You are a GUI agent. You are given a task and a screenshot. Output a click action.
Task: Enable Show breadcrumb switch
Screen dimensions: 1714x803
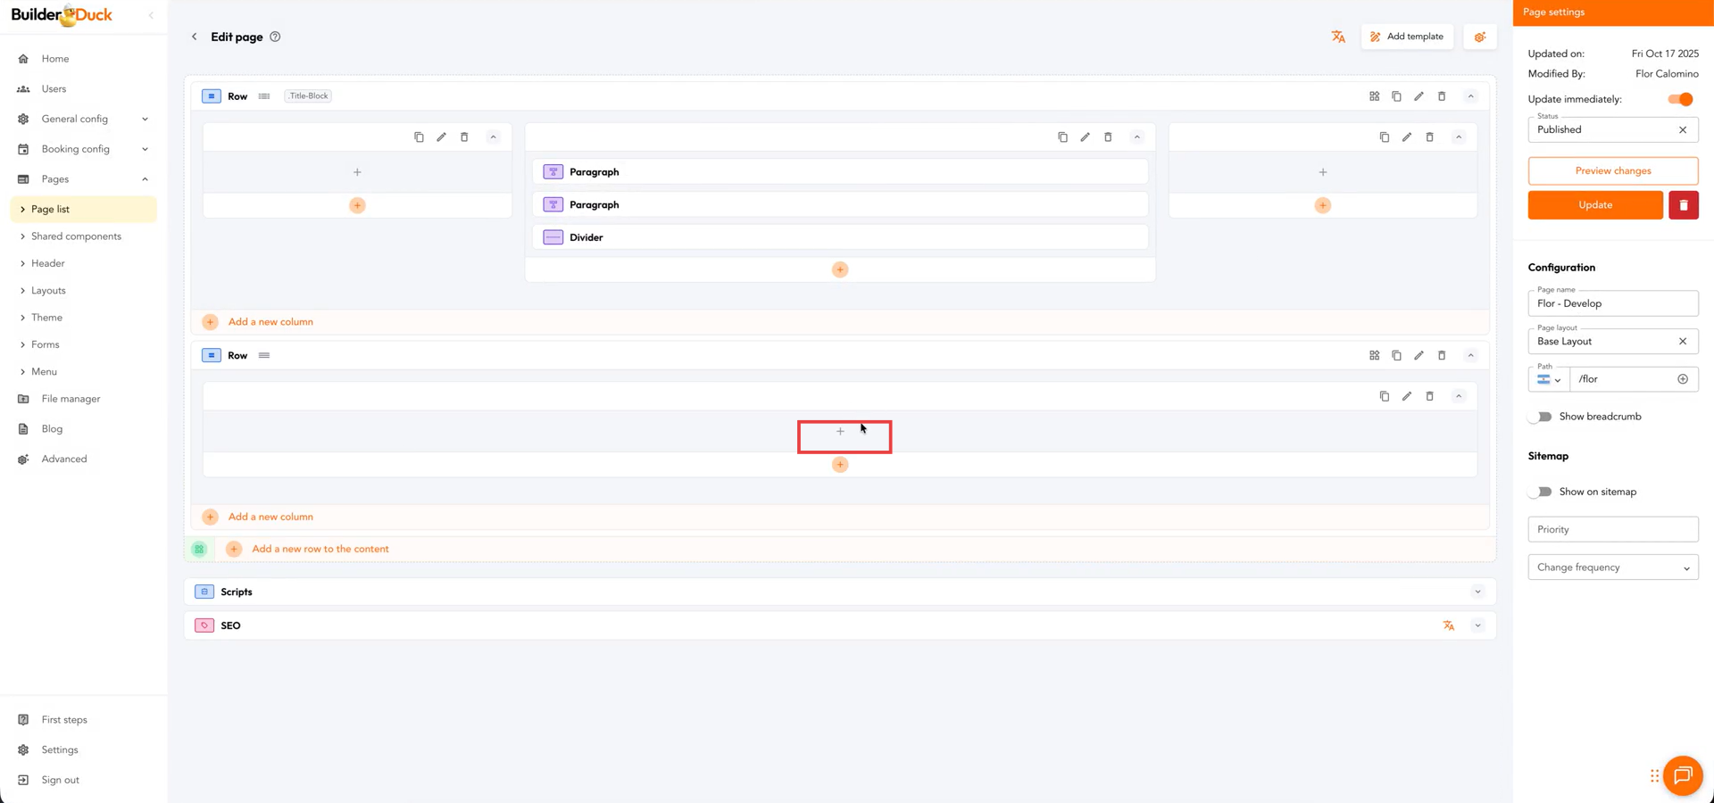[1541, 417]
